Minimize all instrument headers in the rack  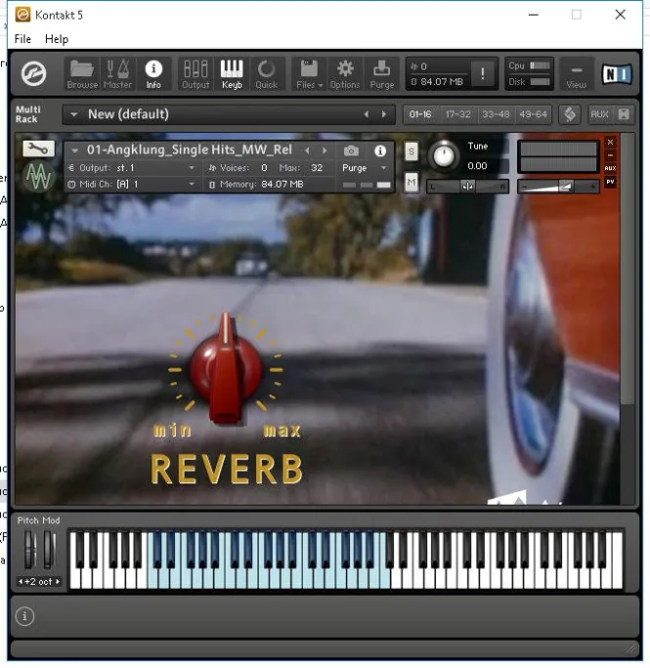pos(624,114)
